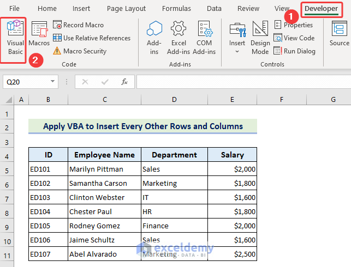Click the View Code button

[x=294, y=38]
